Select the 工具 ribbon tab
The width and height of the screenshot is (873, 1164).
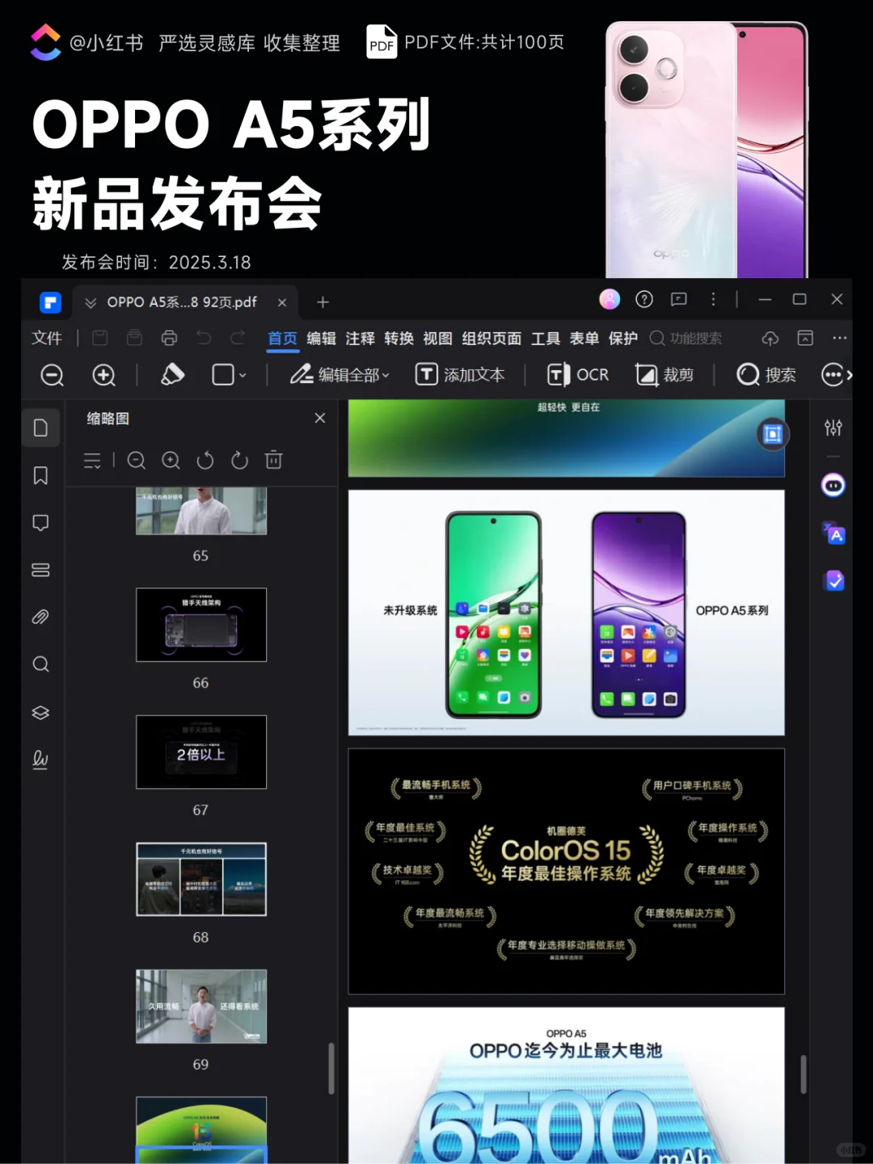(546, 339)
